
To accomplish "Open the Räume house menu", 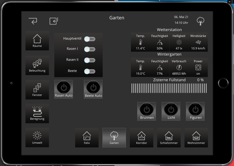I will click(37, 41).
